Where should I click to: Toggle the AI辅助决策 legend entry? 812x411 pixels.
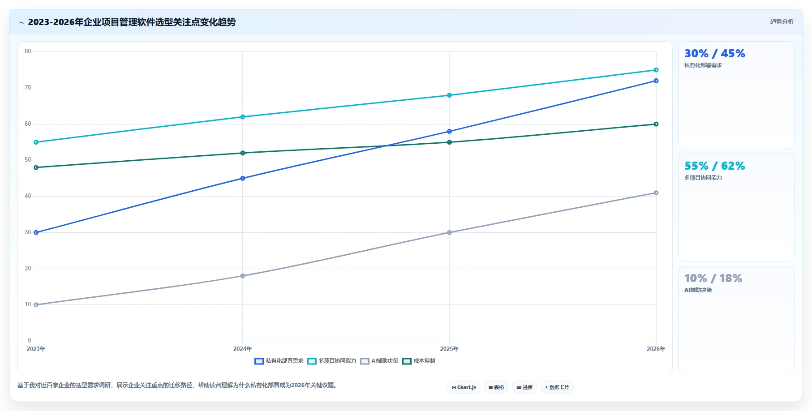coord(379,361)
